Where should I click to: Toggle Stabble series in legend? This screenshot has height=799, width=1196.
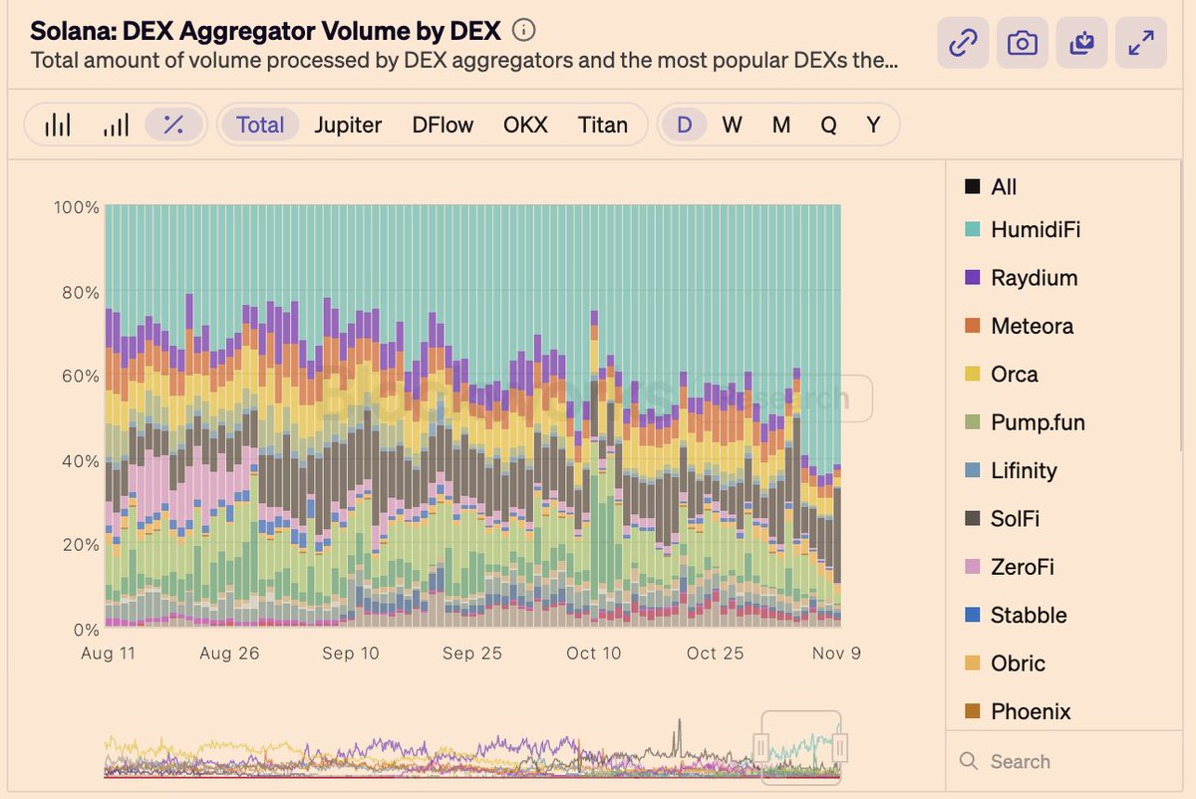pos(1016,615)
